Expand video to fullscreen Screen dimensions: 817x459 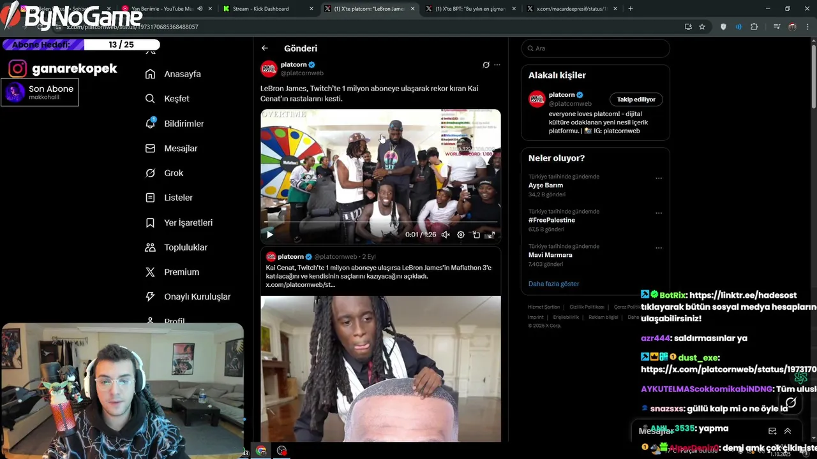click(x=491, y=235)
